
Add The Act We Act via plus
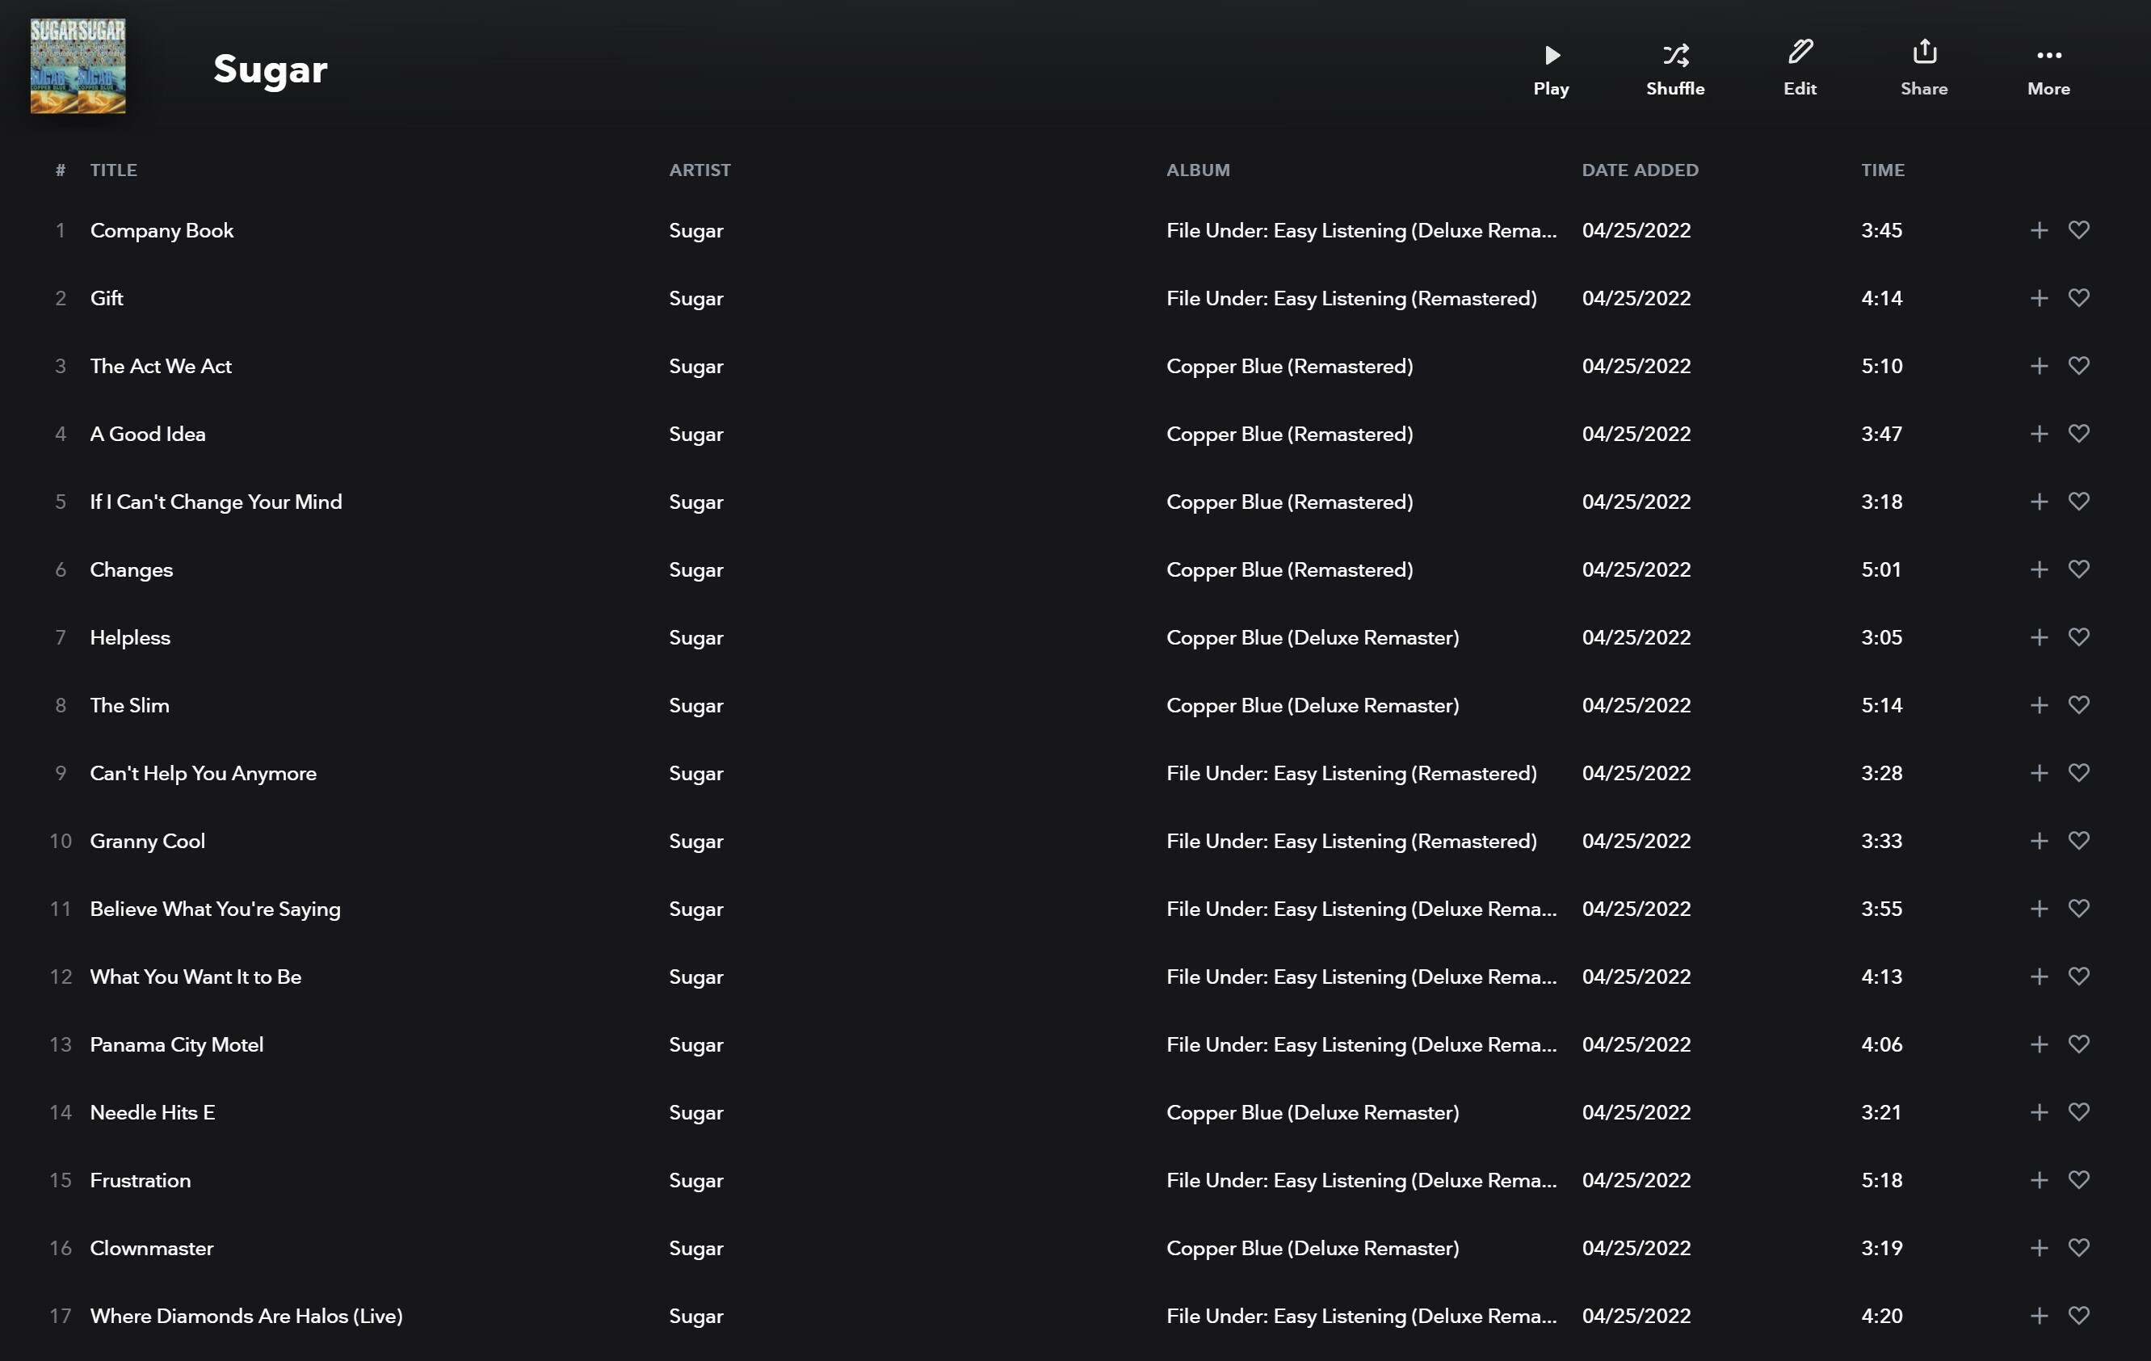point(2039,366)
